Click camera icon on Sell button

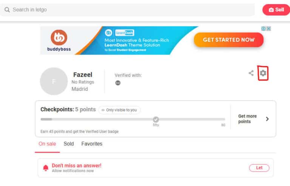271,10
